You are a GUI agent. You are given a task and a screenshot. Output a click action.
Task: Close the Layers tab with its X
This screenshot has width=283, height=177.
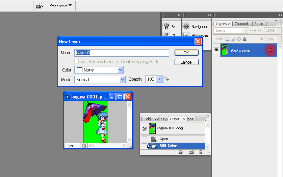(229, 24)
